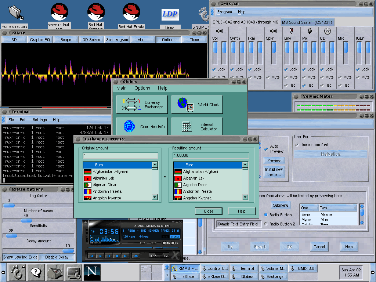Open Netscape from the panel
This screenshot has width=376, height=282.
pos(92,272)
